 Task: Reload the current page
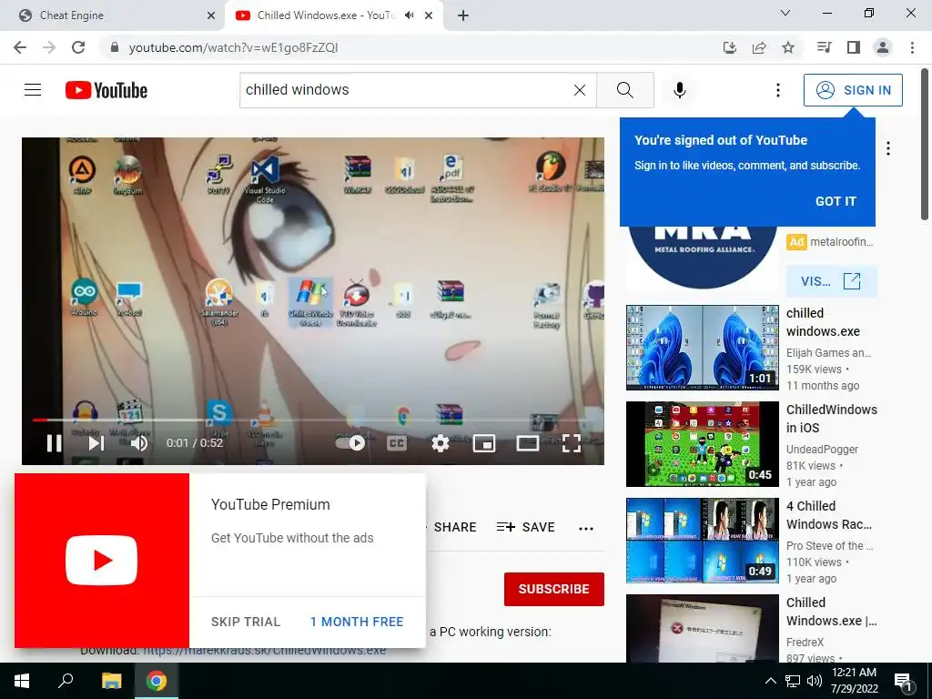78,47
